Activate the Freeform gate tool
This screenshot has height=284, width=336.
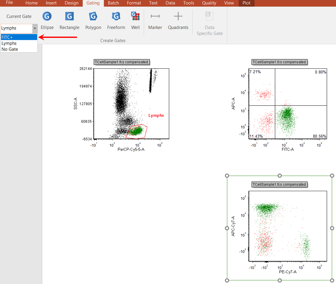click(x=116, y=21)
